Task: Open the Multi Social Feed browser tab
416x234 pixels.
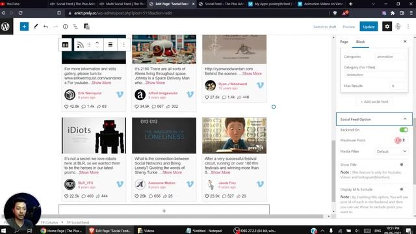Action: (122, 4)
